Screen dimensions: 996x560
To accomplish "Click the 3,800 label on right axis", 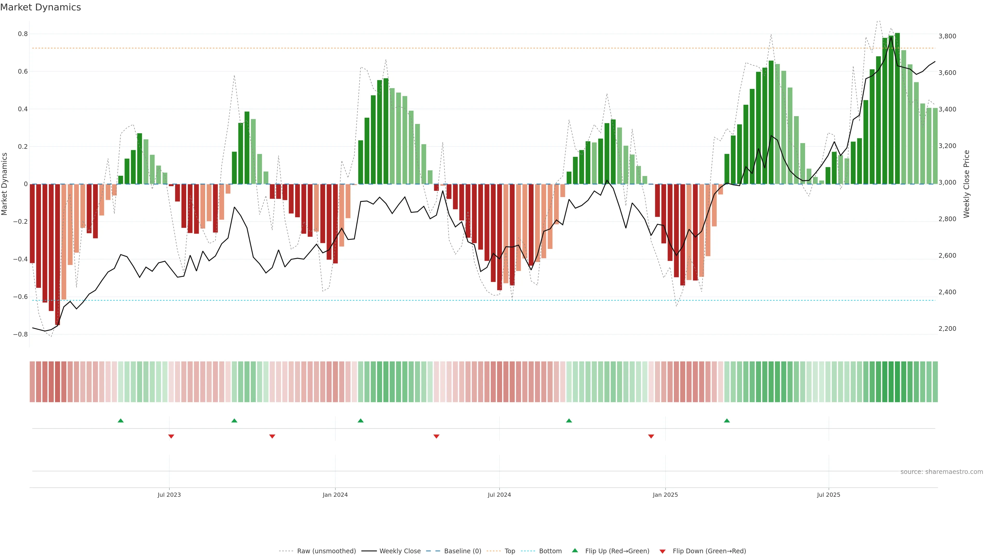I will (947, 36).
